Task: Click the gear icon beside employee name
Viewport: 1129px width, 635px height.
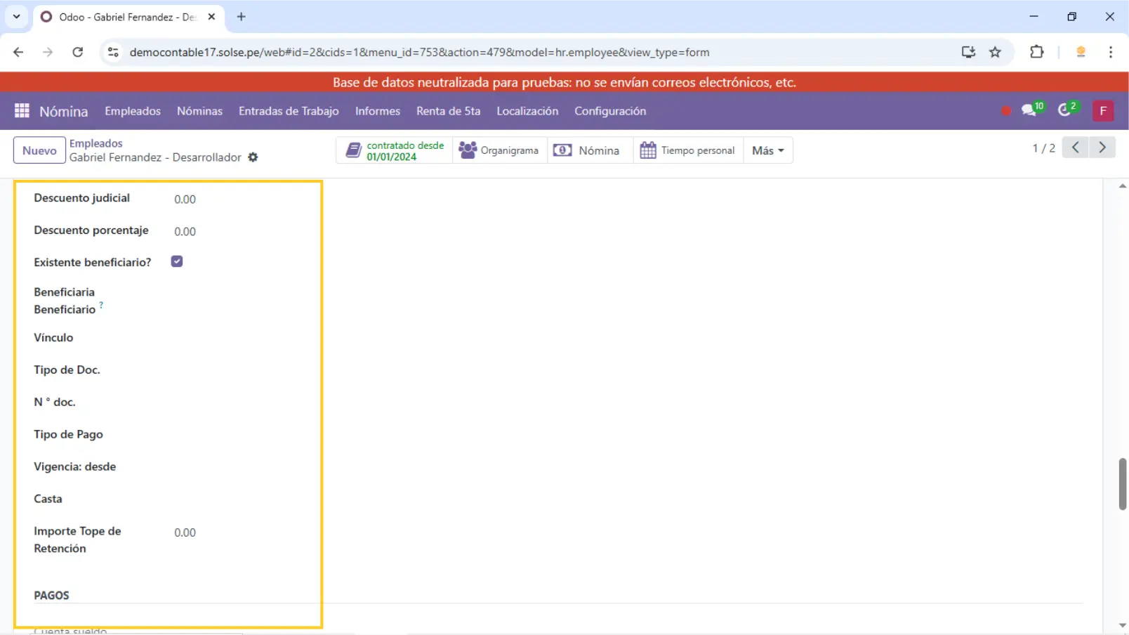Action: (253, 157)
